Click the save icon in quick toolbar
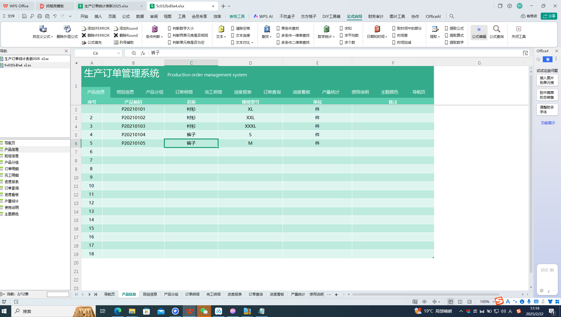 [x=24, y=16]
